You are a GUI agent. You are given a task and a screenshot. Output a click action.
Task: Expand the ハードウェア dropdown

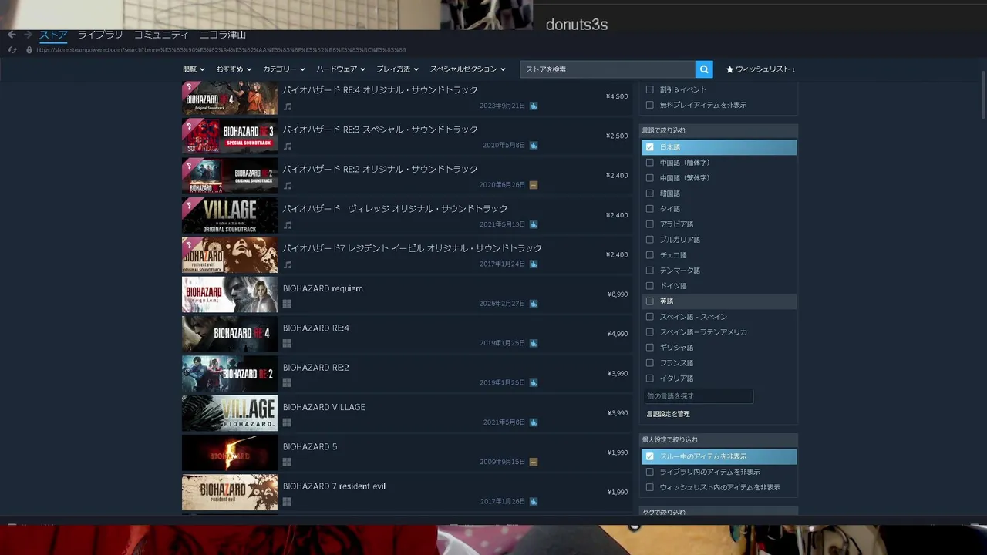tap(341, 69)
